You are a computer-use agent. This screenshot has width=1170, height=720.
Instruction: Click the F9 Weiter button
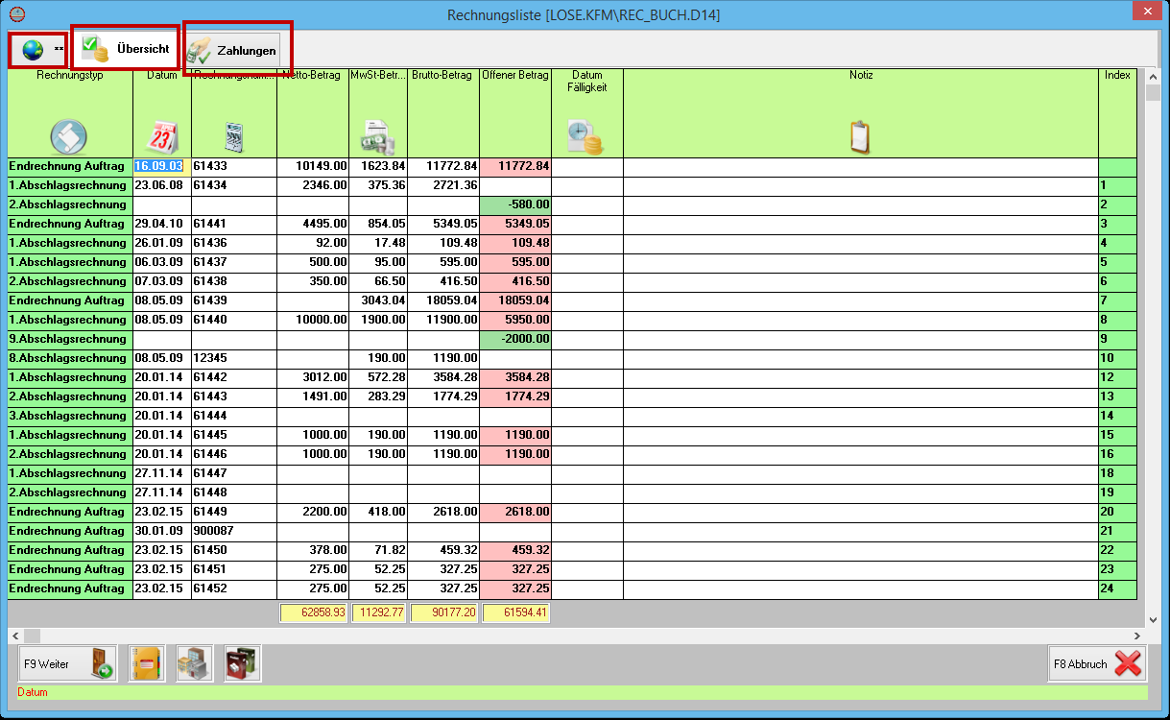point(67,663)
